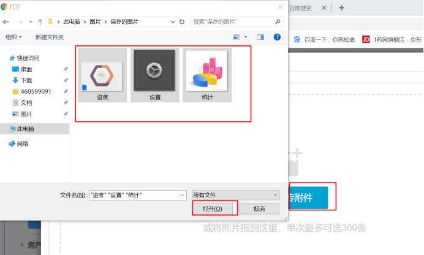Screen dimensions: 424x255
Task: Select 保存的图片 in the address path
Action: pos(124,21)
